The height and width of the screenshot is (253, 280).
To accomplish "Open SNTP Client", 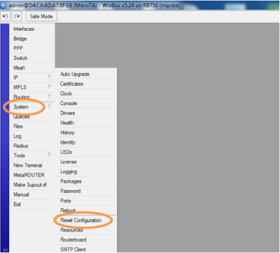I will coord(86,249).
